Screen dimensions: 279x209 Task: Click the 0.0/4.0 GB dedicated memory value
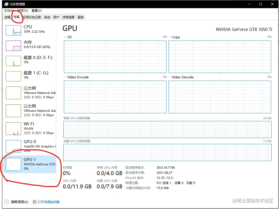coord(109,173)
